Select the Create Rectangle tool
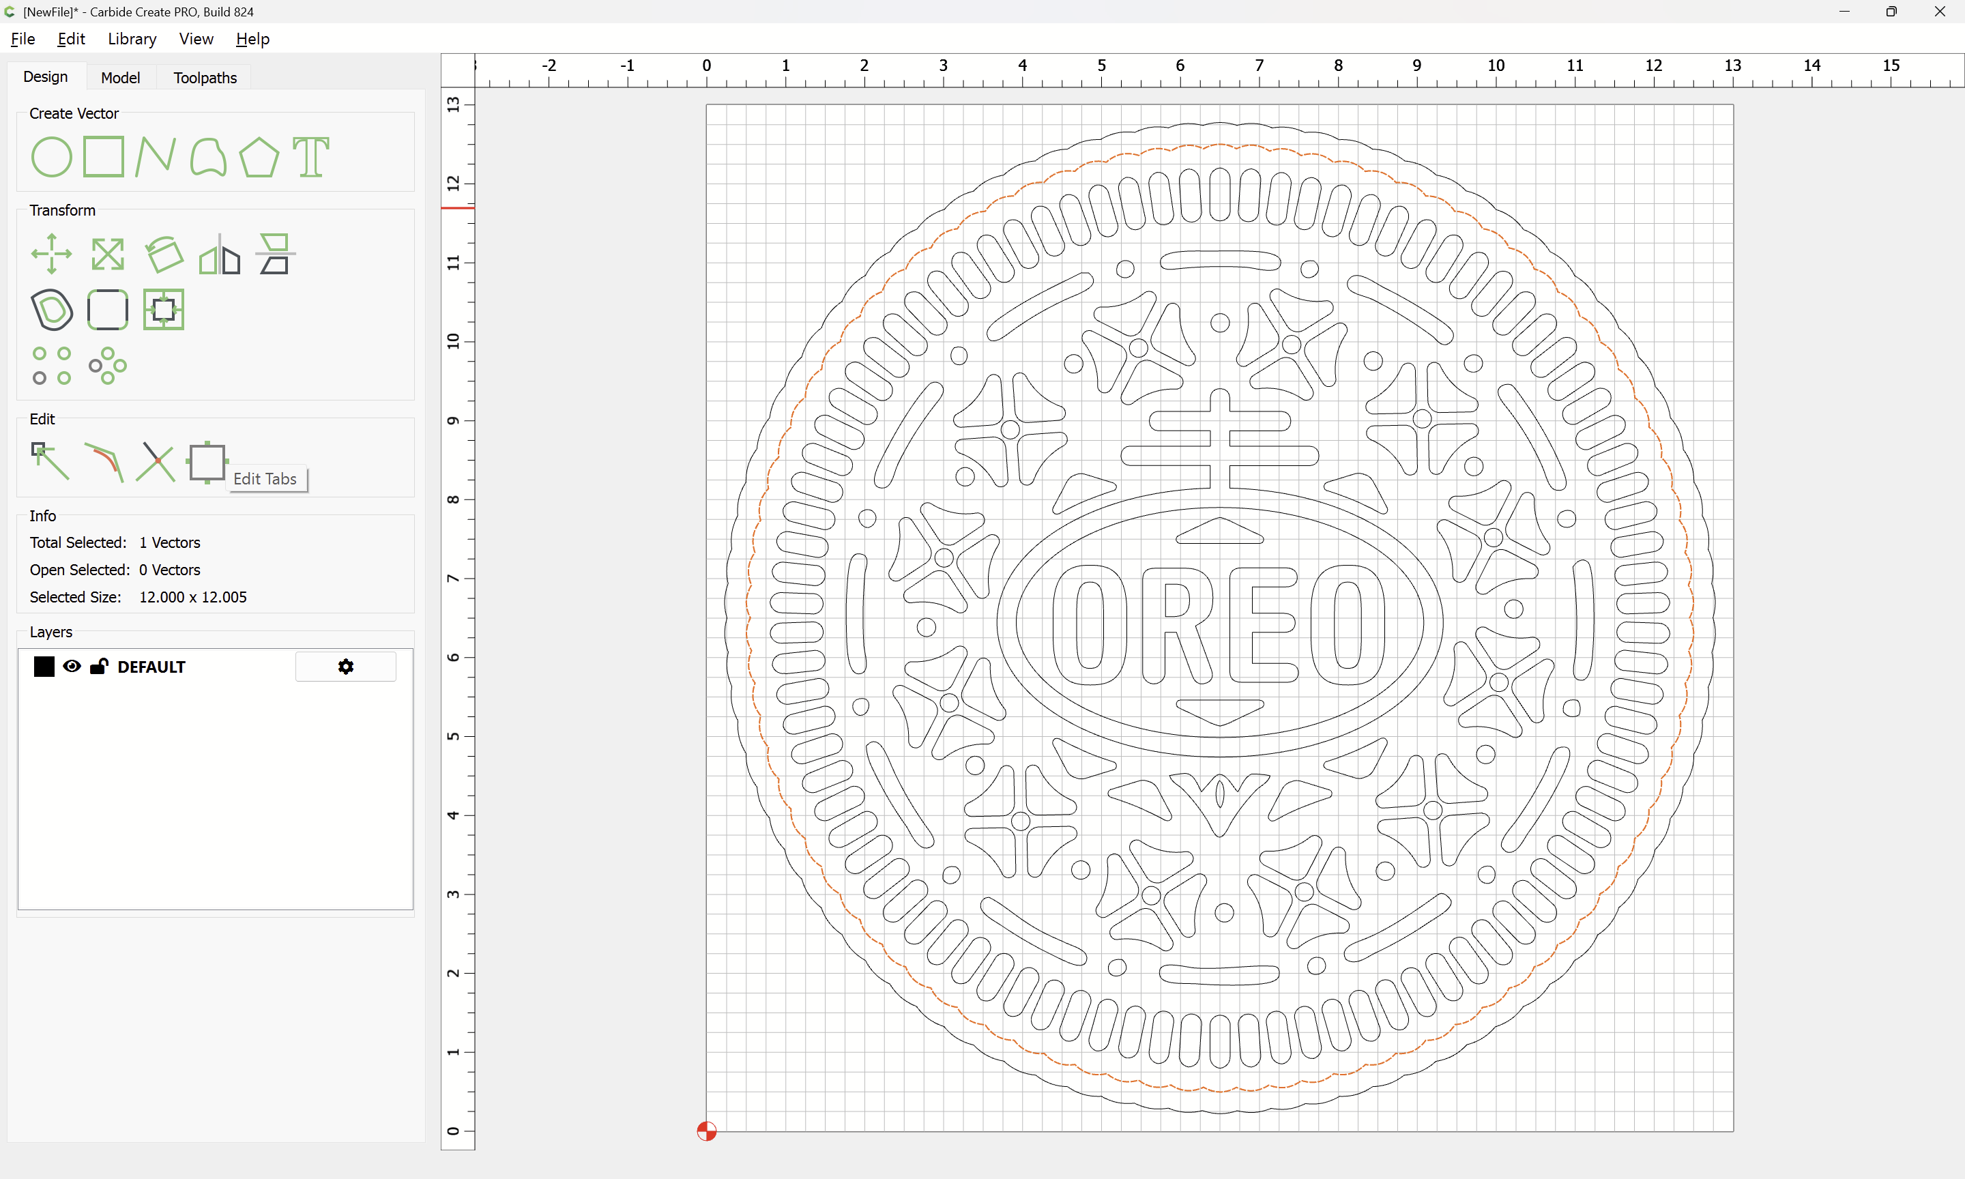 pyautogui.click(x=104, y=156)
